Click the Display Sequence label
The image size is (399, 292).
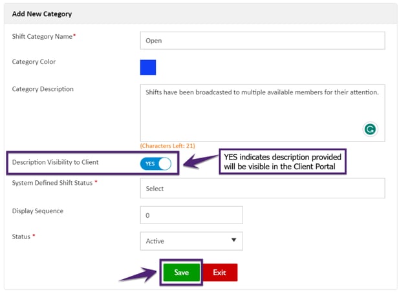pyautogui.click(x=38, y=211)
